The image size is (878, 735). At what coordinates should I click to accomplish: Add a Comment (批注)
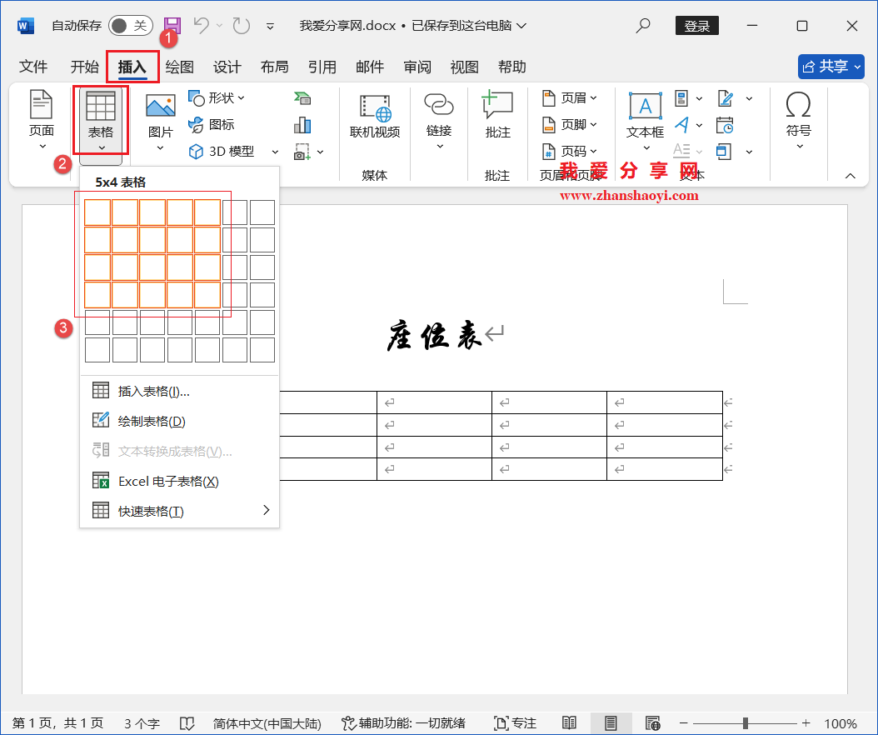[497, 114]
